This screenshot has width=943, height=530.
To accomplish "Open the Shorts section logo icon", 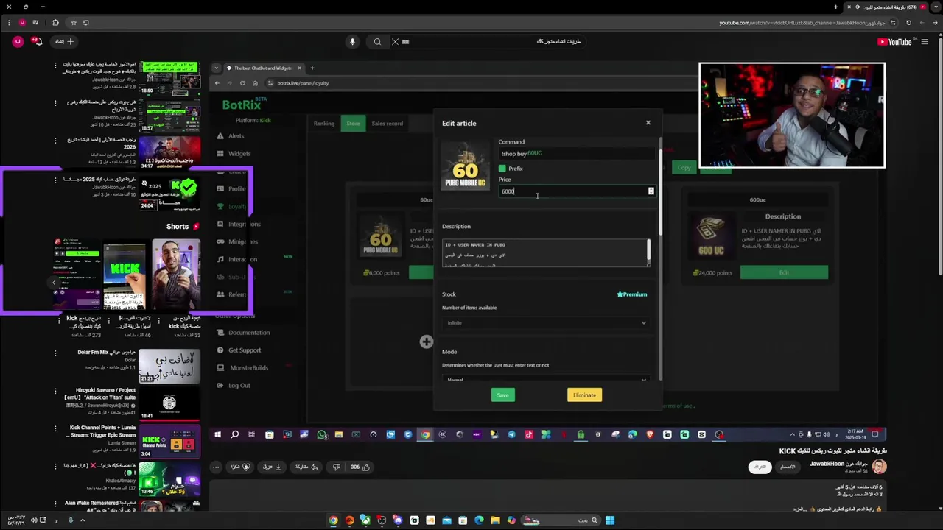I will (x=195, y=227).
